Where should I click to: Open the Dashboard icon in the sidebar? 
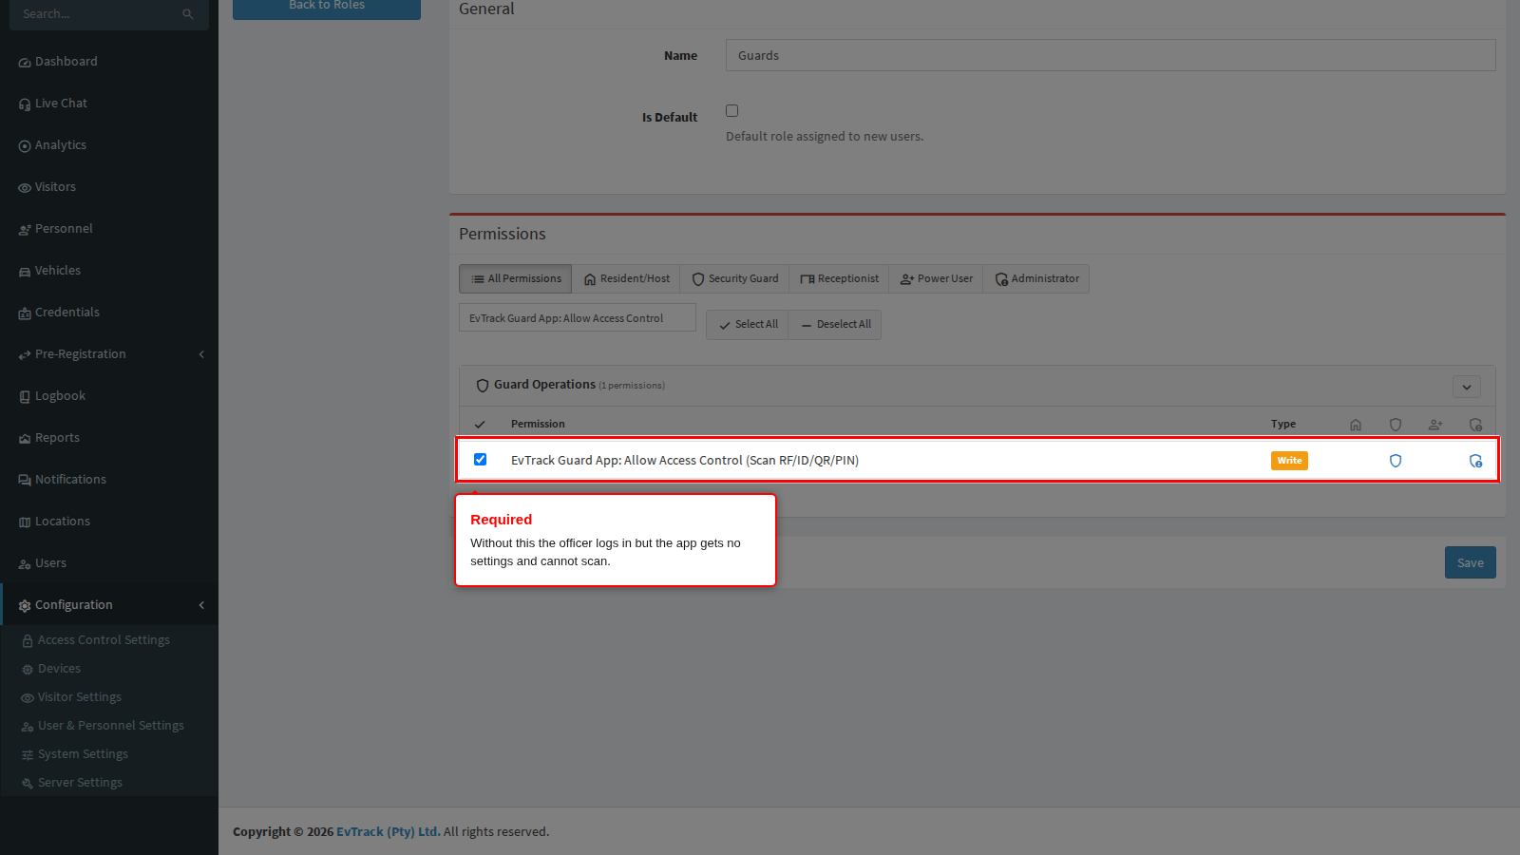coord(25,63)
